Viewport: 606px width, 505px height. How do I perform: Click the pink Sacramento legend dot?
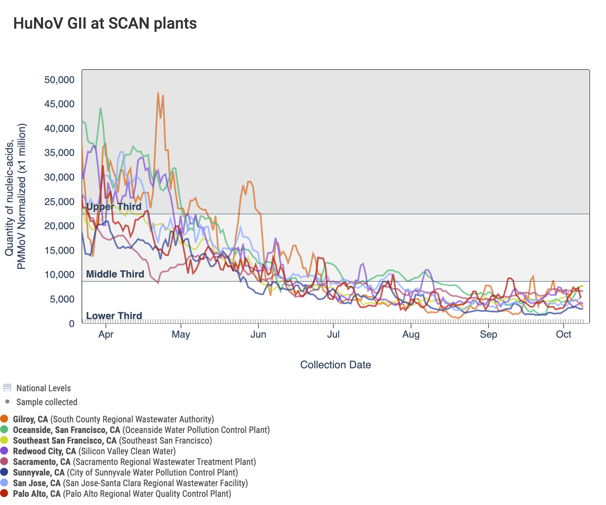(x=5, y=462)
